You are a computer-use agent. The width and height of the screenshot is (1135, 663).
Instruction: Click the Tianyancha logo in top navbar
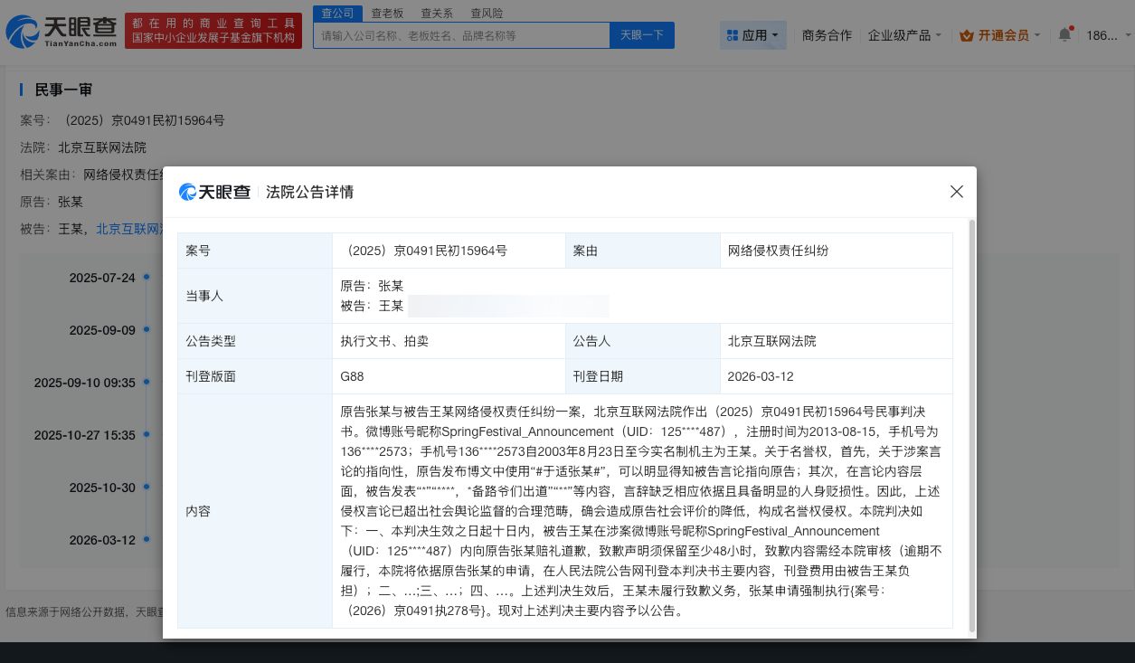59,30
